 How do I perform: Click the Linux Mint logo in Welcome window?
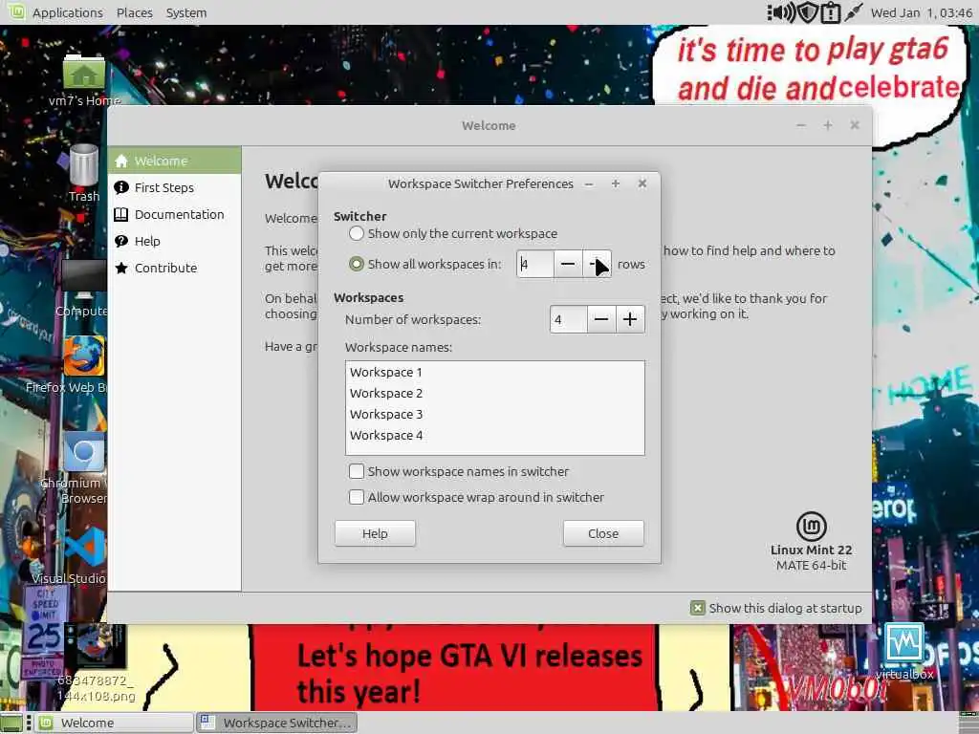click(811, 527)
